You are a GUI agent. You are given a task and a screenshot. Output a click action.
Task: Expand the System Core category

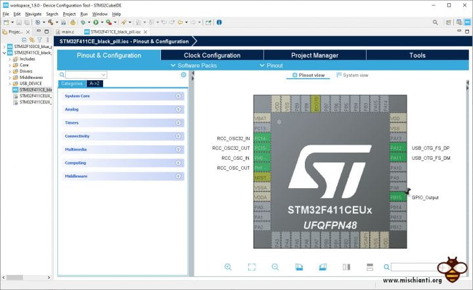pos(123,96)
